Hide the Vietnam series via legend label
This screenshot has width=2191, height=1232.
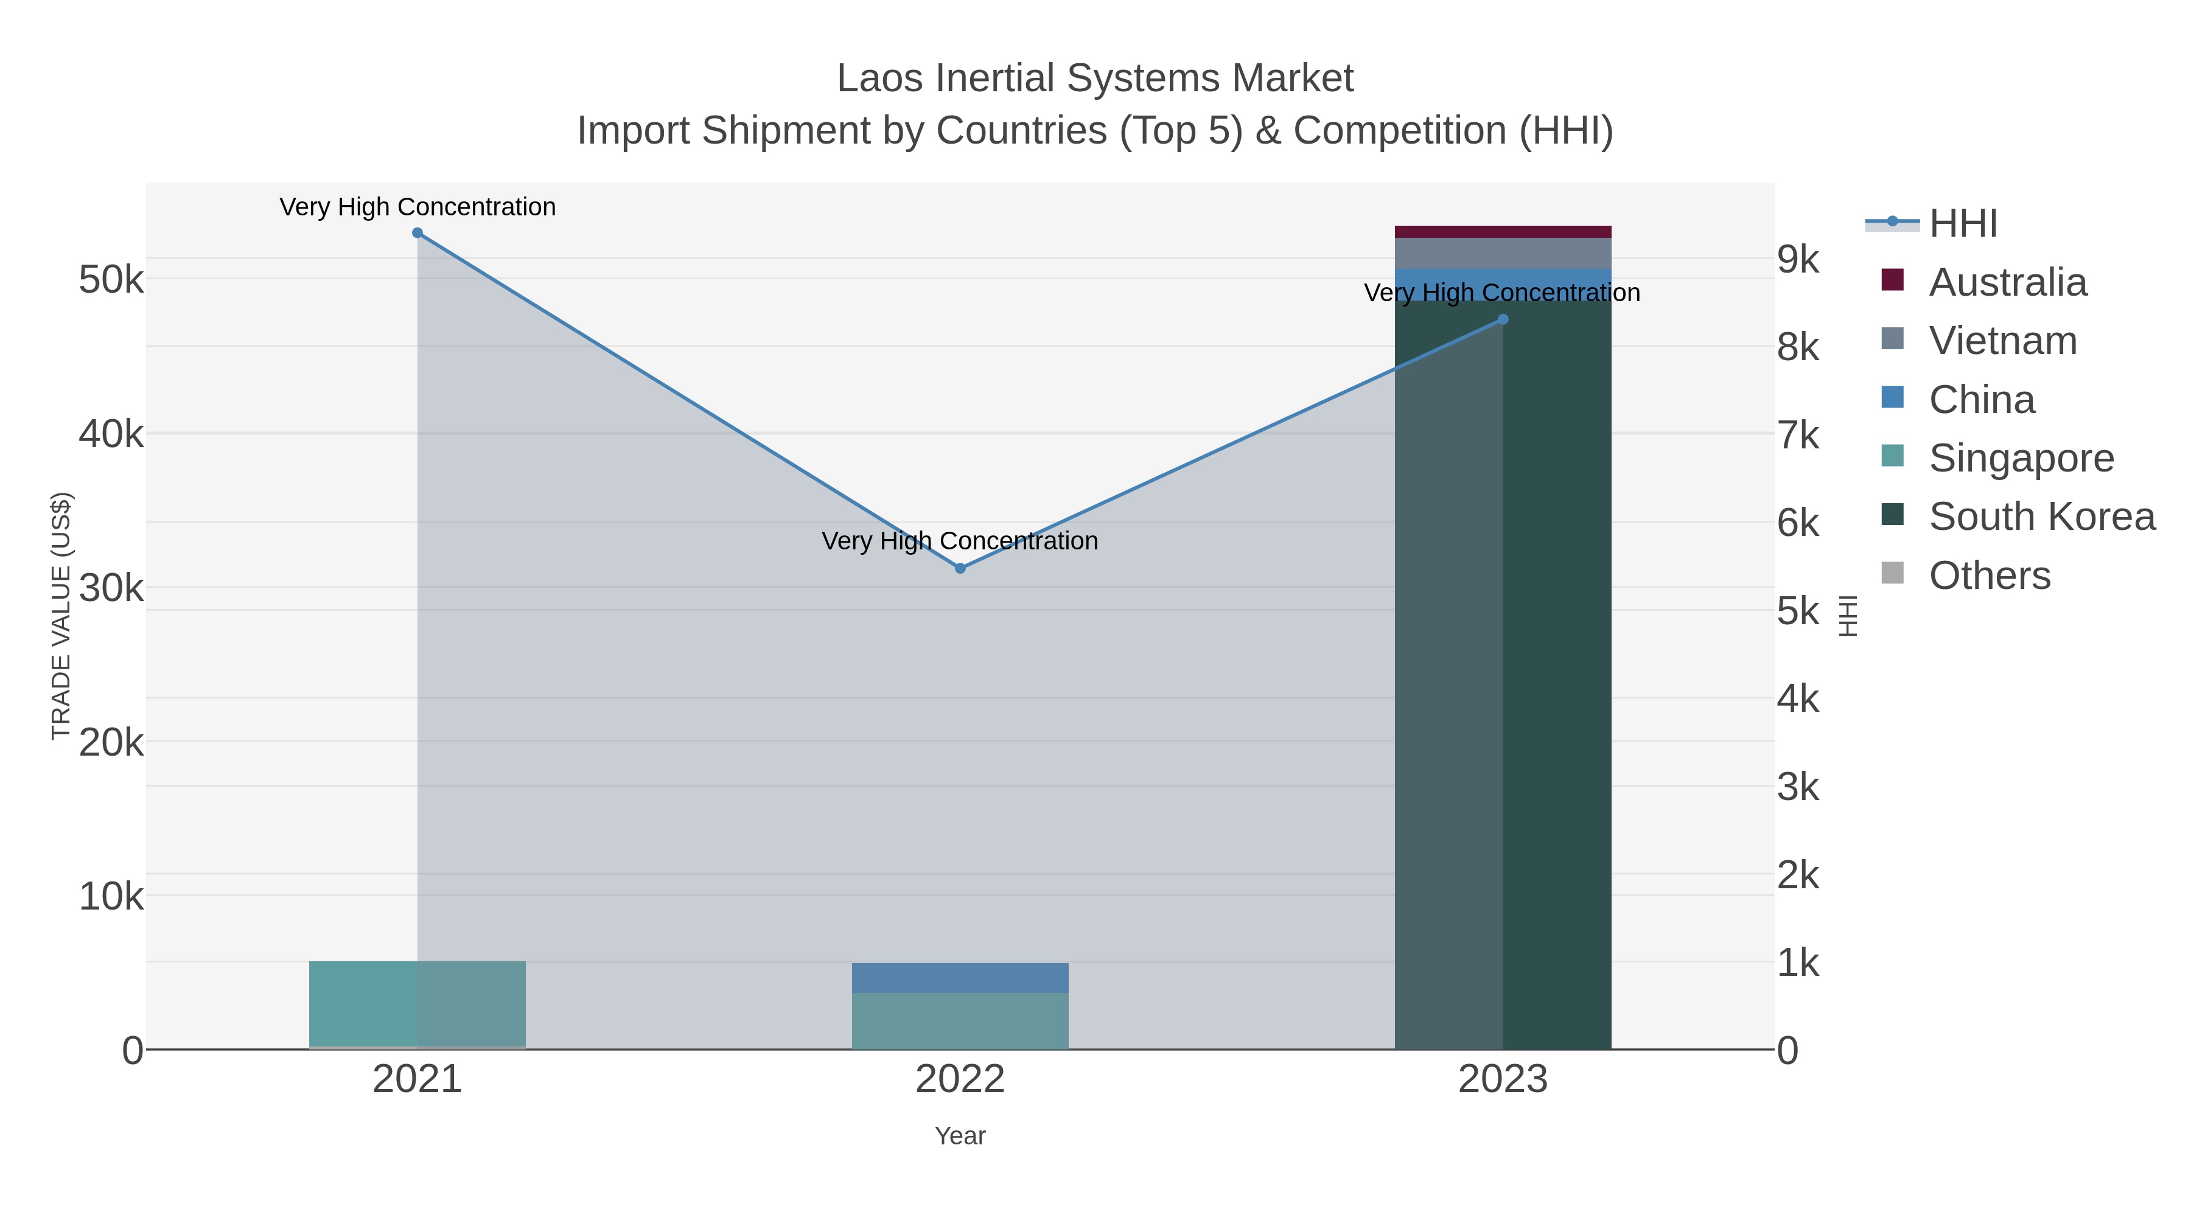(x=2003, y=341)
